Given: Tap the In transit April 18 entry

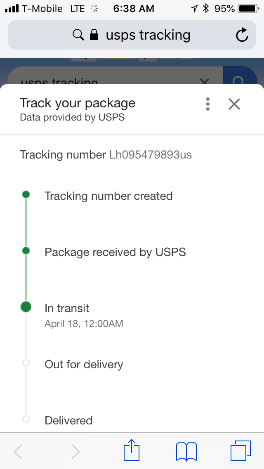Looking at the screenshot, I should (84, 315).
